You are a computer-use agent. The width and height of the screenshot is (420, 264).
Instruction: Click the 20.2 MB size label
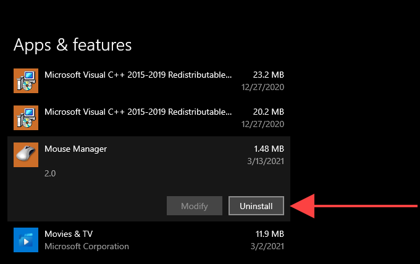[269, 112]
